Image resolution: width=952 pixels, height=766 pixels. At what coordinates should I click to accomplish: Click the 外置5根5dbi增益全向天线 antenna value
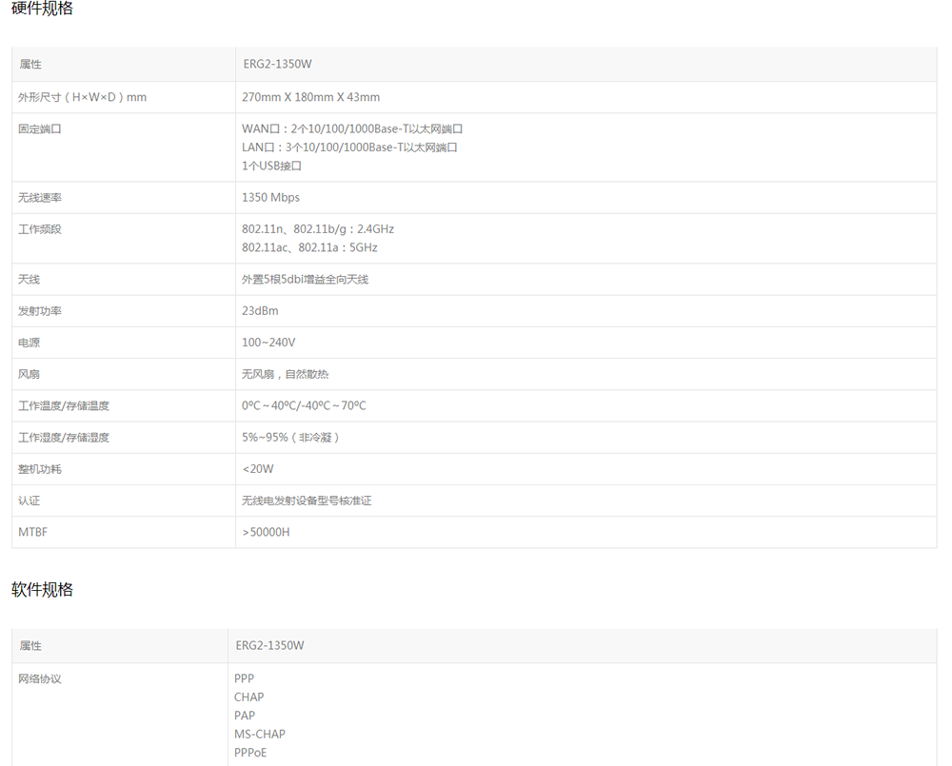click(x=305, y=280)
